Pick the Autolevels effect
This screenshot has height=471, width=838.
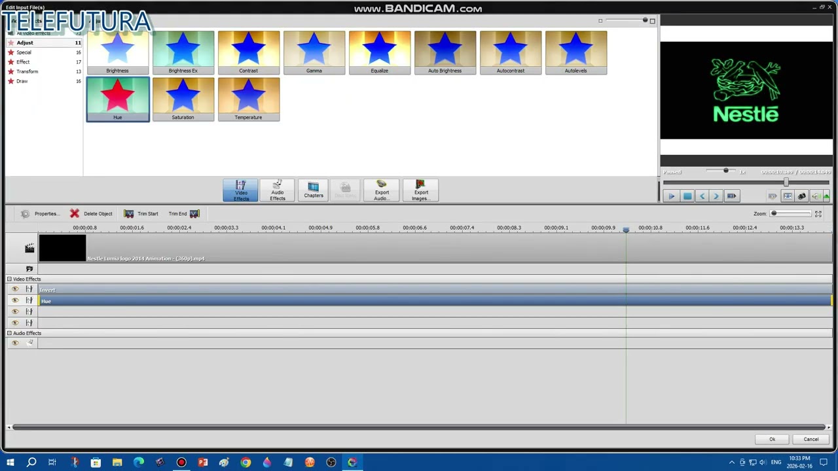pyautogui.click(x=576, y=52)
